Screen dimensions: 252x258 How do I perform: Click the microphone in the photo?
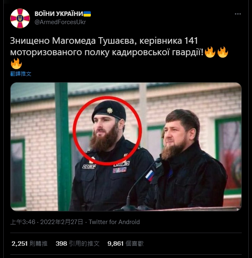click(139, 184)
